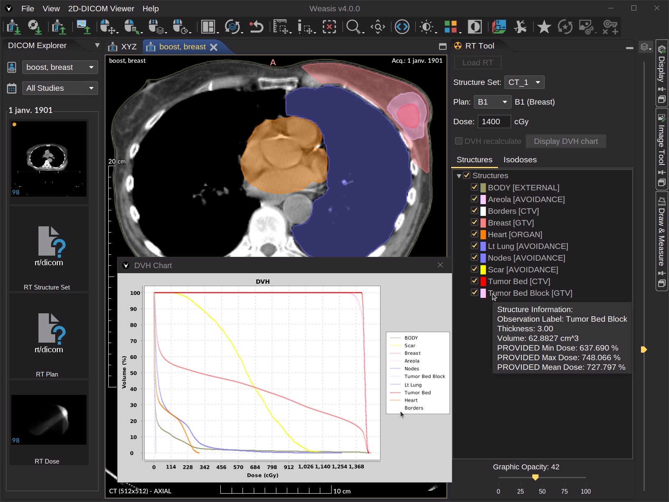Uncheck the Heart [ORGAN] structure
The width and height of the screenshot is (669, 502).
click(x=475, y=234)
